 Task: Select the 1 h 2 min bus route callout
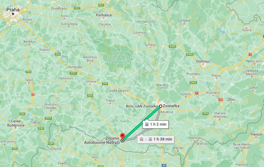[x=155, y=124]
